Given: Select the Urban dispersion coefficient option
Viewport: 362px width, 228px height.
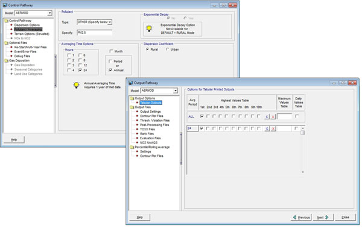Looking at the screenshot, I should 168,49.
